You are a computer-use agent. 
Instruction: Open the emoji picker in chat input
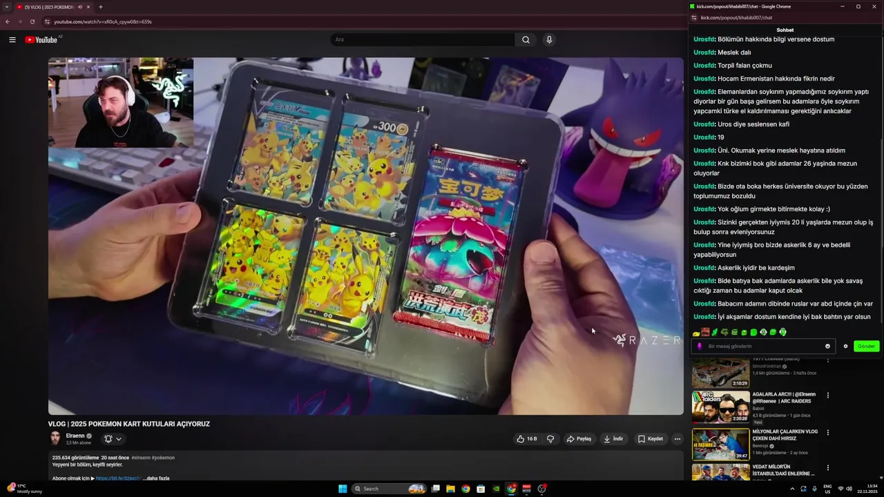[x=827, y=346]
